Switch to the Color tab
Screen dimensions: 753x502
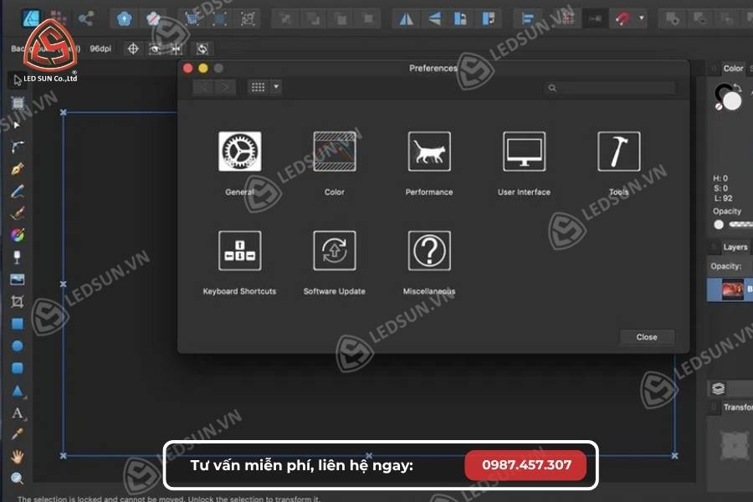[x=733, y=69]
